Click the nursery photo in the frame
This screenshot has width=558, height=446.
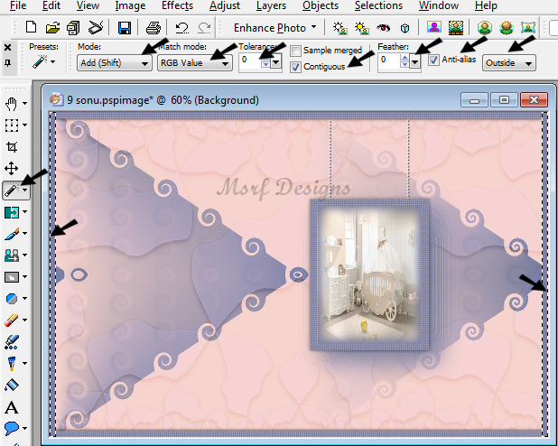(369, 274)
